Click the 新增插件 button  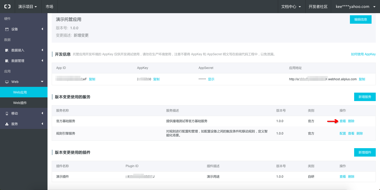pos(365,152)
